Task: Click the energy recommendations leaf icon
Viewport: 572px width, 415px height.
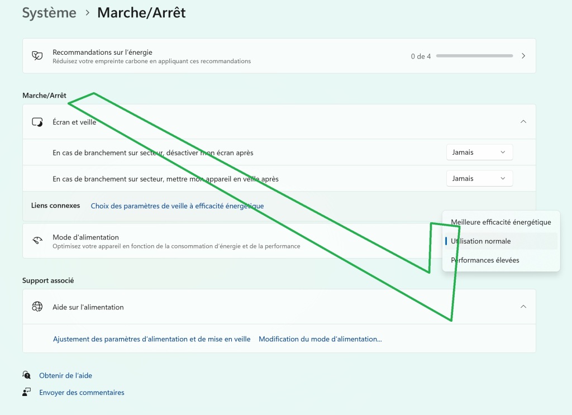Action: click(37, 56)
